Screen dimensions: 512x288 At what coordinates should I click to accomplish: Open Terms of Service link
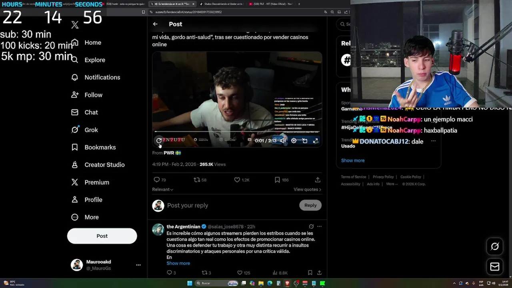tap(354, 177)
